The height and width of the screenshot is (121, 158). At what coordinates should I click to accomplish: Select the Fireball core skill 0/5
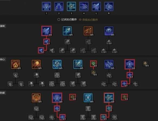click(36, 64)
